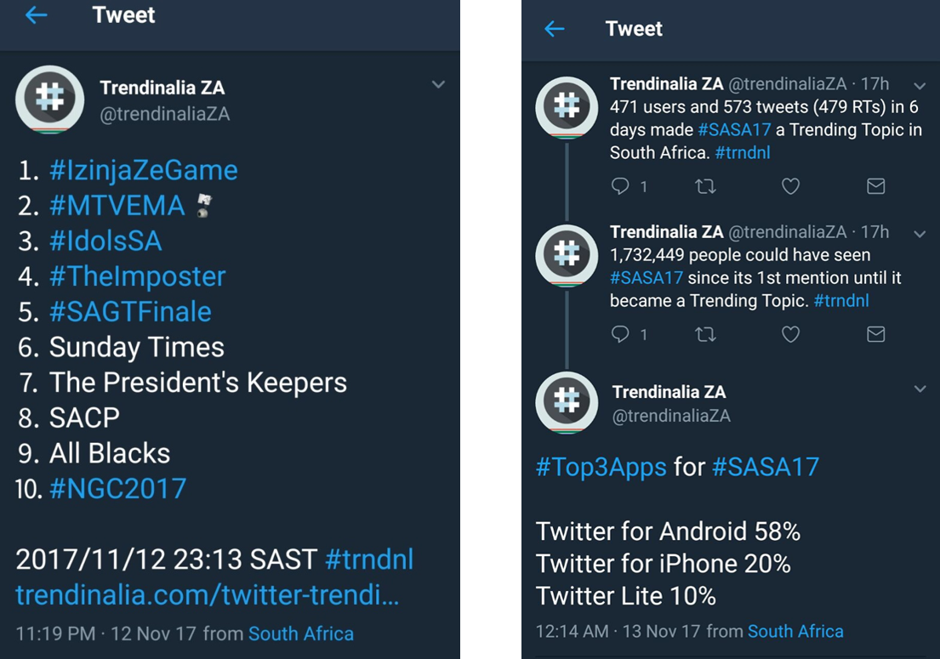Open the trendinalia.com link
The width and height of the screenshot is (940, 659).
pos(207,595)
